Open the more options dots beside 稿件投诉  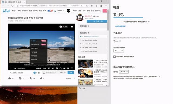coord(74,78)
